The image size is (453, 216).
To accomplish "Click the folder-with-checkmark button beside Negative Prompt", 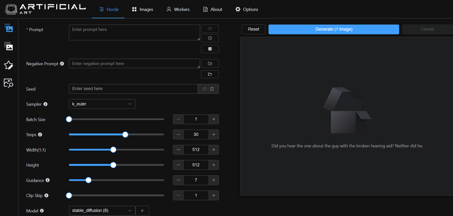I will (x=210, y=63).
